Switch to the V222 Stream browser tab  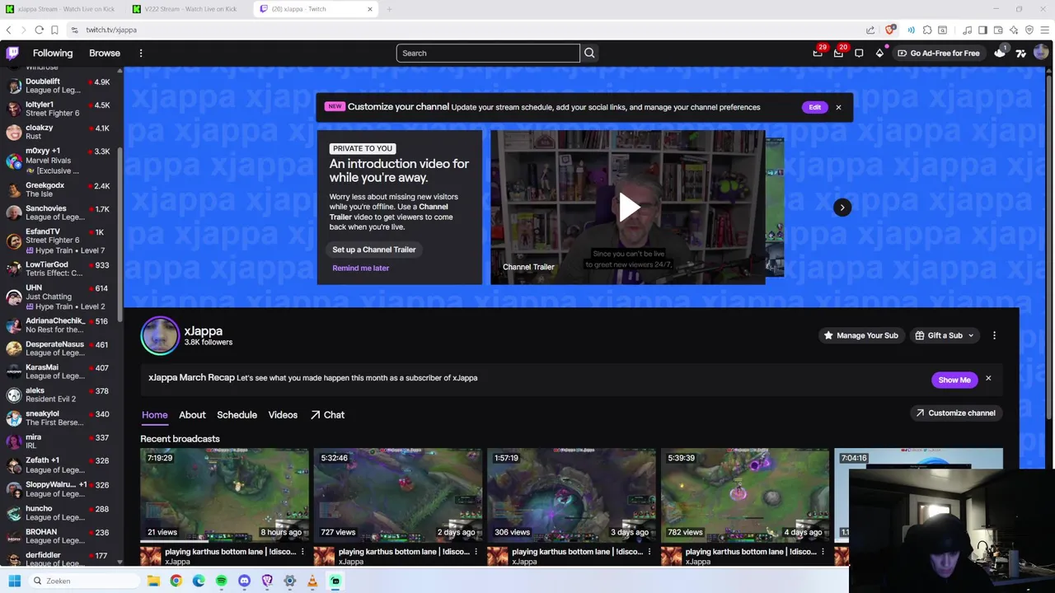[188, 9]
